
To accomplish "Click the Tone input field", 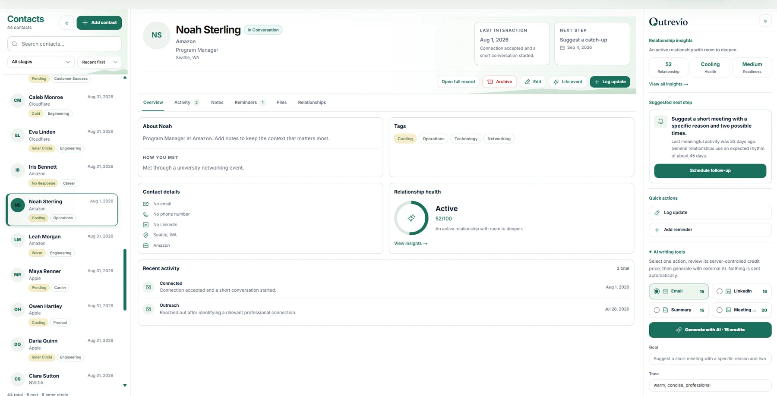I will [x=710, y=385].
